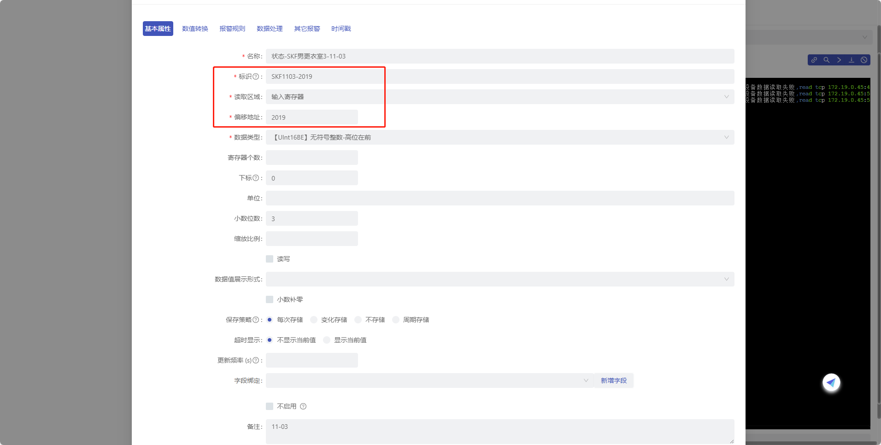Toggle the 小数补零 checkbox
The image size is (881, 445).
click(x=270, y=299)
